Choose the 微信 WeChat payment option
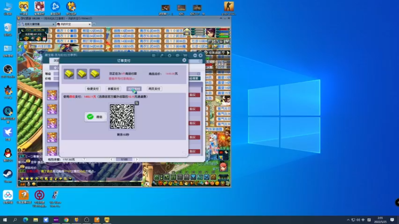The image size is (399, 224). point(96,117)
